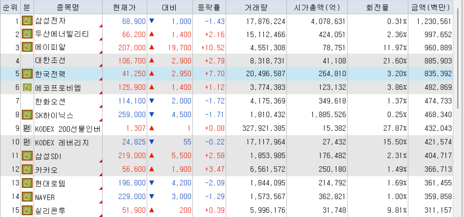Select the stock name 삼성전자
Image resolution: width=464 pixels, height=217 pixels.
[x=51, y=21]
